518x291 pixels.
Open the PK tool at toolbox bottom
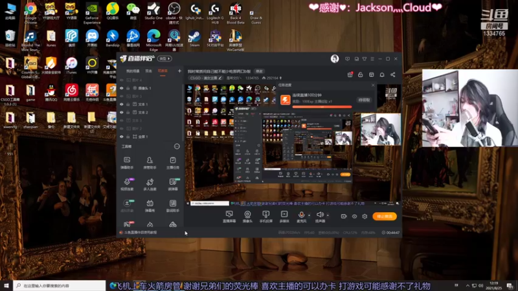(127, 224)
